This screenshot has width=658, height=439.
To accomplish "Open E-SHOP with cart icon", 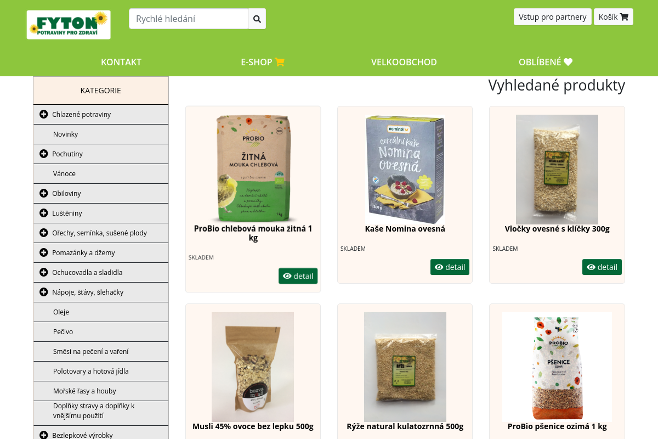I will click(263, 62).
